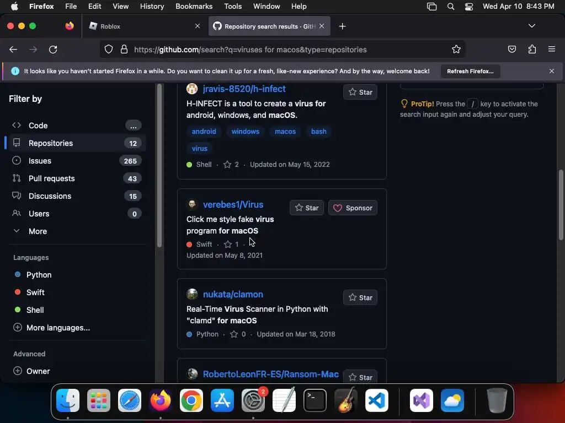The width and height of the screenshot is (565, 423).
Task: Open Visual Studio Code from the Dock
Action: (376, 400)
